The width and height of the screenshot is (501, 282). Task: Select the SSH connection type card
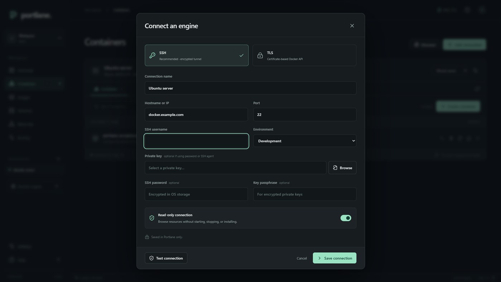[x=197, y=55]
